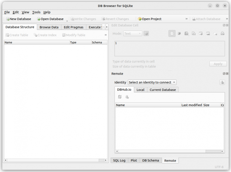The width and height of the screenshot is (231, 172).
Task: Click the Open Project toolbar button
Action: pos(149,19)
